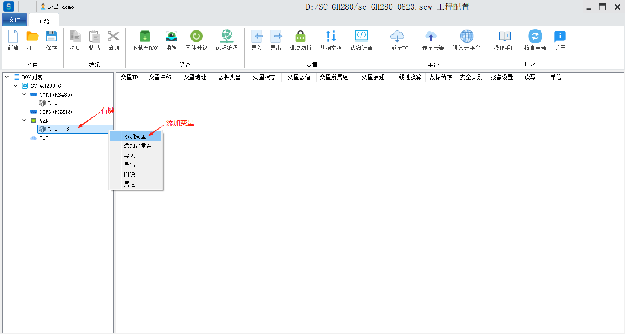
Task: Start 固件升级 firmware upgrade
Action: 196,37
